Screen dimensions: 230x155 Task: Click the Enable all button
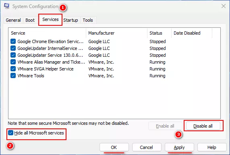[x=165, y=126]
